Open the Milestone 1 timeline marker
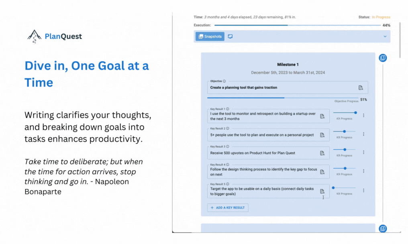Viewport: 408px width, 244px height. click(x=383, y=58)
